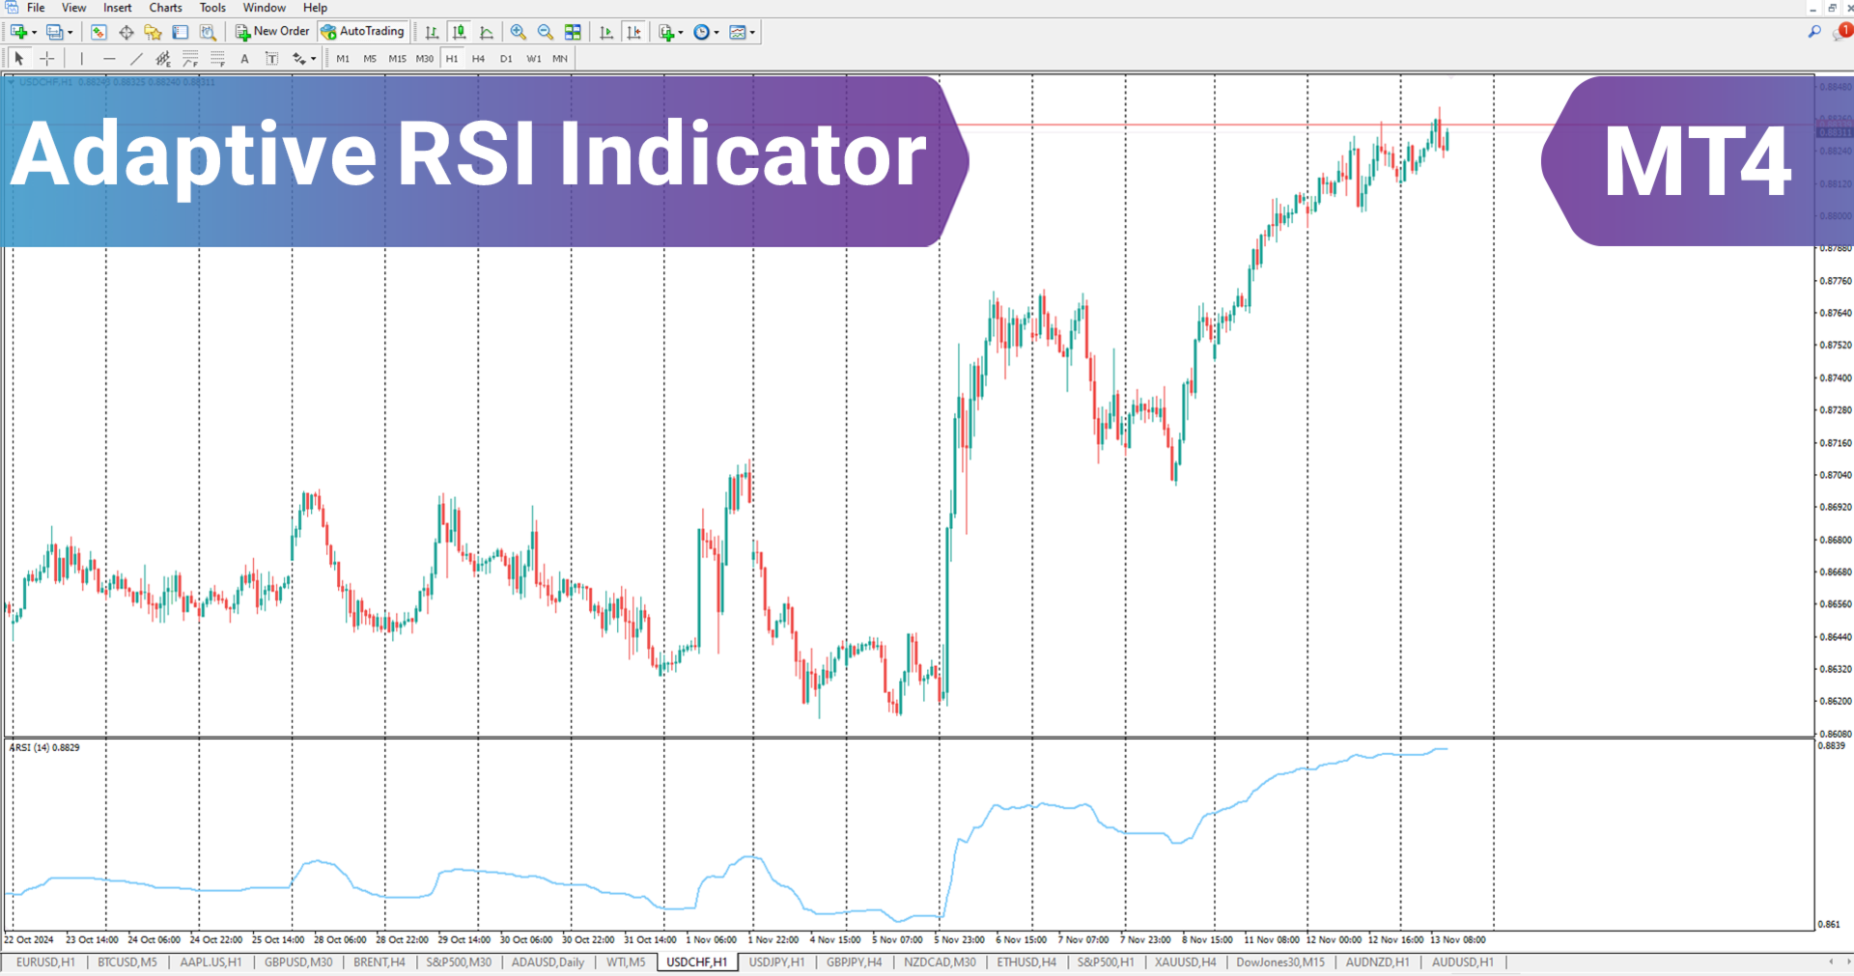Viewport: 1854px width, 976px height.
Task: Switch to the XAUUSD,H4 chart tab
Action: coord(1184,962)
